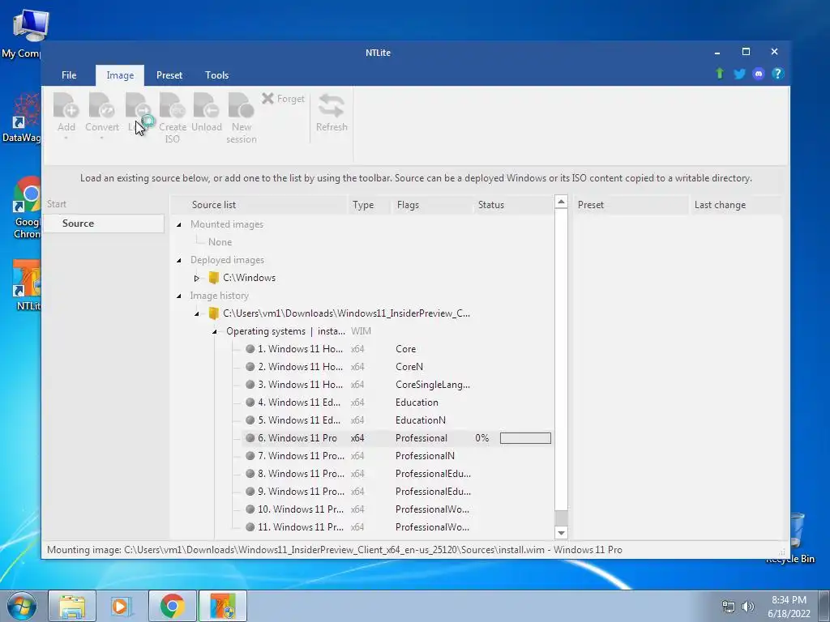830x622 pixels.
Task: Open the Convert dropdown arrow
Action: (101, 138)
